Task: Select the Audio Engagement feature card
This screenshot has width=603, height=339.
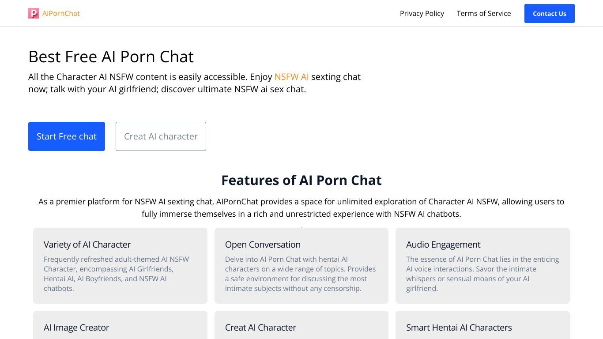Action: point(482,266)
